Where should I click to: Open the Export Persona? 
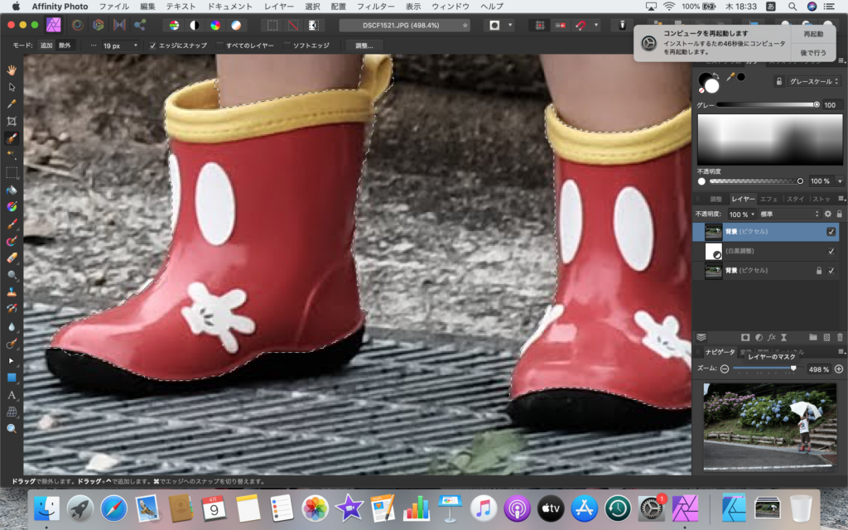[140, 25]
